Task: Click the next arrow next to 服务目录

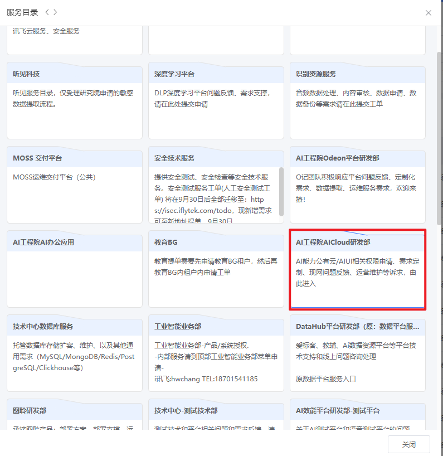Action: coord(55,12)
